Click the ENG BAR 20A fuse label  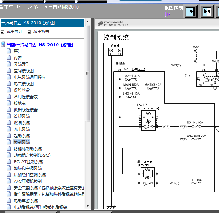click(x=197, y=136)
